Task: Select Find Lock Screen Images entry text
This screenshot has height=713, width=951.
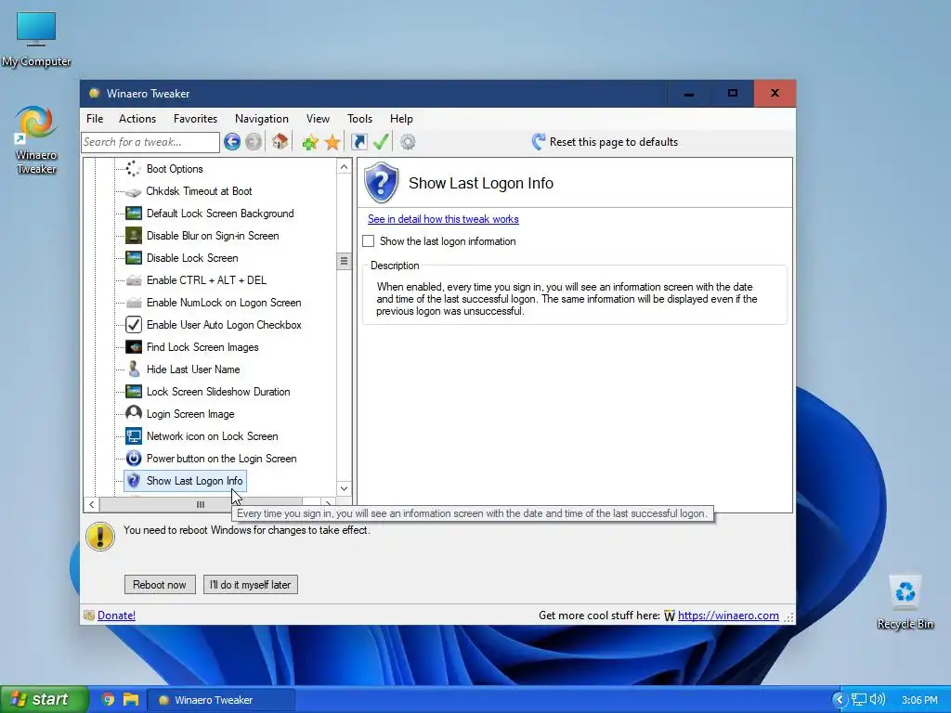Action: tap(202, 347)
